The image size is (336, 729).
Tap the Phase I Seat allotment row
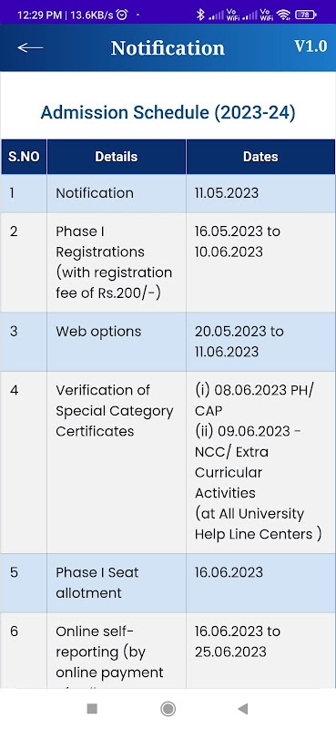(x=168, y=583)
